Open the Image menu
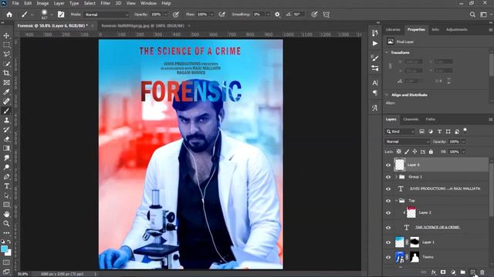This screenshot has width=494, height=277. click(42, 3)
